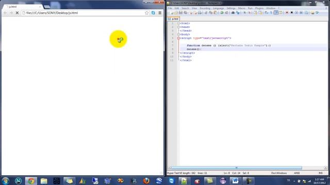
Task: Click Save icon in Notepad++ toolbar
Action: (180, 13)
